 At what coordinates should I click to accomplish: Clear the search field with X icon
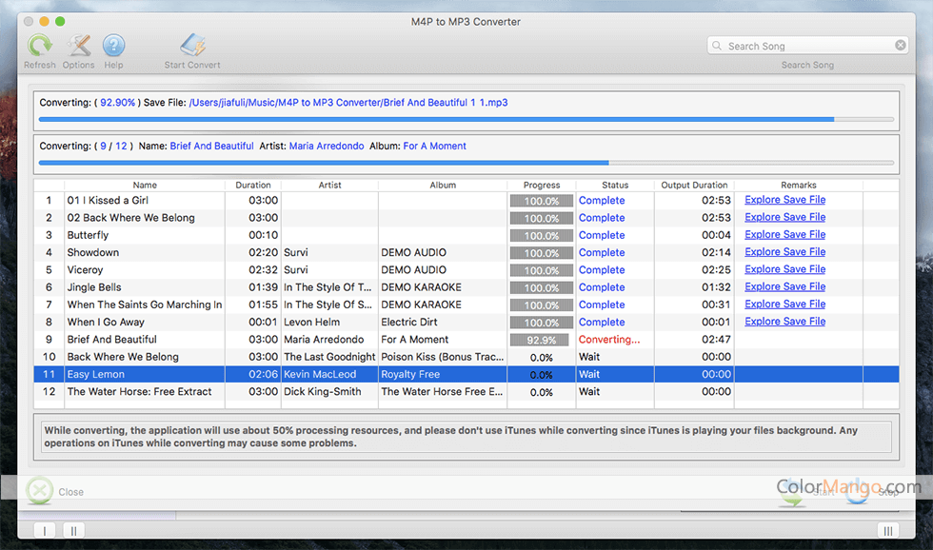coord(900,46)
